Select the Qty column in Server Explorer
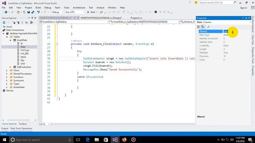This screenshot has width=255, height=143. 22,60
